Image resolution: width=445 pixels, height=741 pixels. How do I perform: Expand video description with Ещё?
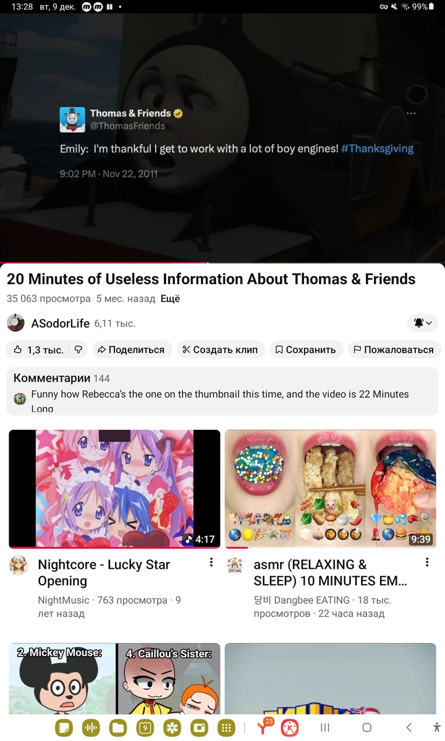coord(170,298)
